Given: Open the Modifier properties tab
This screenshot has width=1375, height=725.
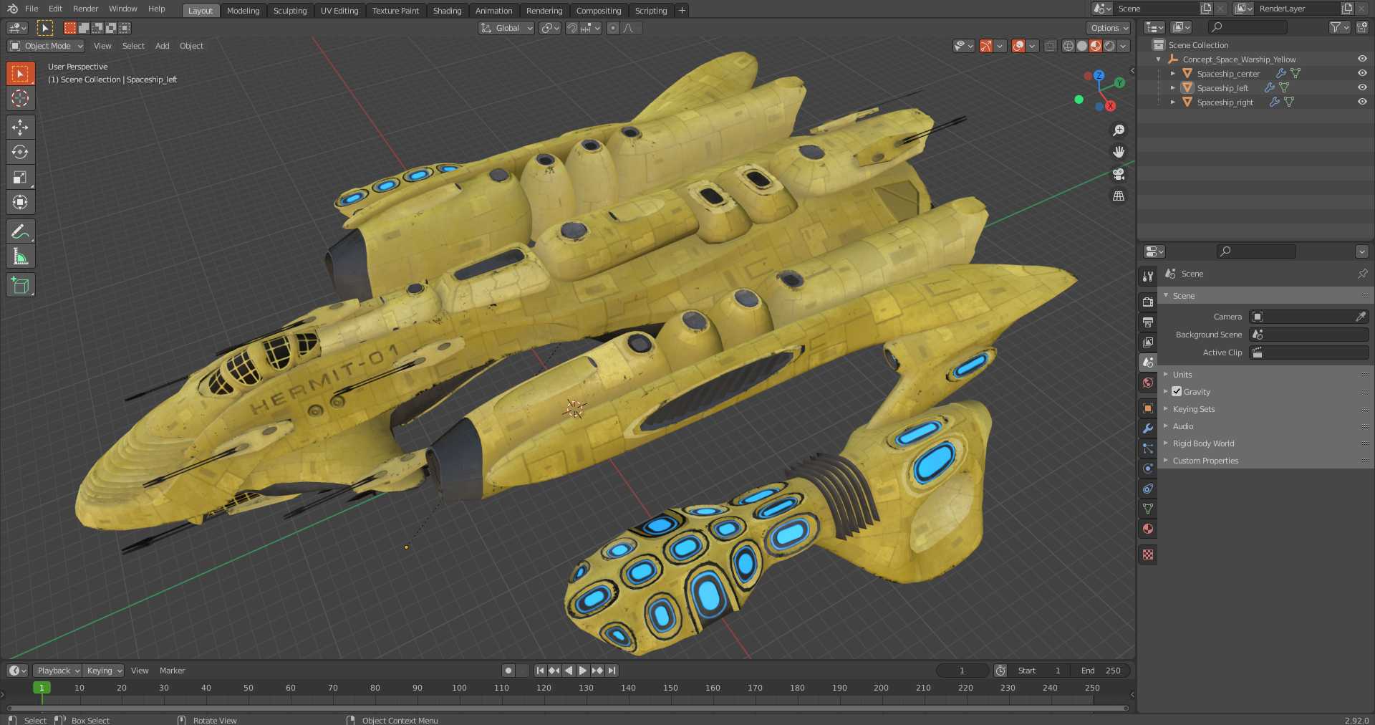Looking at the screenshot, I should pos(1148,428).
